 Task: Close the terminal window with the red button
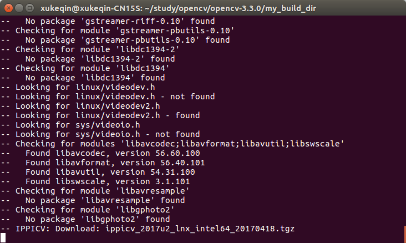(x=8, y=8)
